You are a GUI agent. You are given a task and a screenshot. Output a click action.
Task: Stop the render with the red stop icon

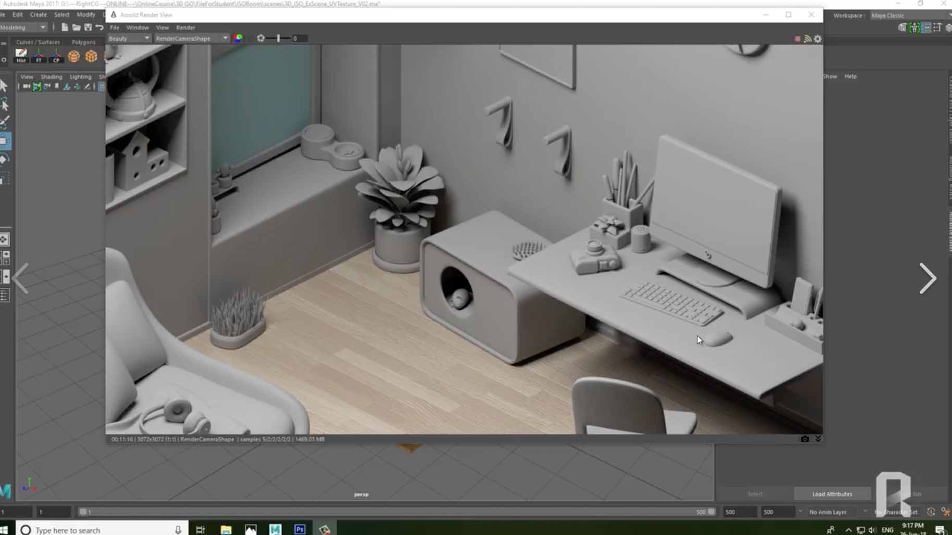pos(797,39)
